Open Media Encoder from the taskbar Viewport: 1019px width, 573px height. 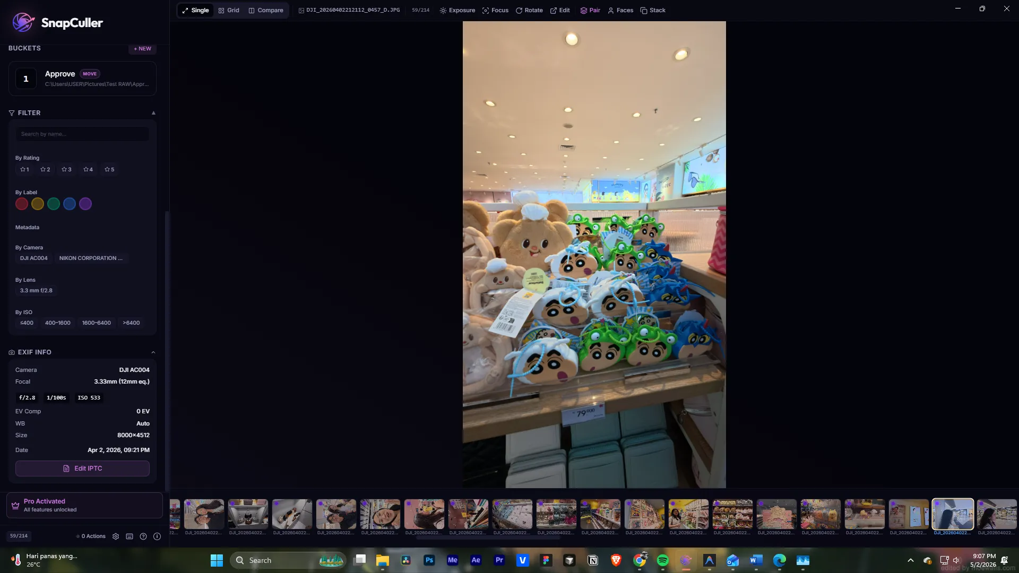tap(453, 560)
